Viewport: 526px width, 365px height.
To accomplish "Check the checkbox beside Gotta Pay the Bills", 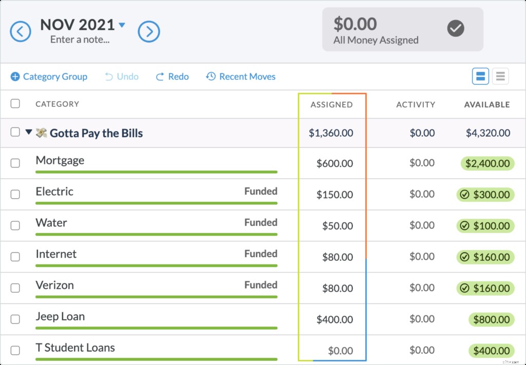I will point(15,132).
